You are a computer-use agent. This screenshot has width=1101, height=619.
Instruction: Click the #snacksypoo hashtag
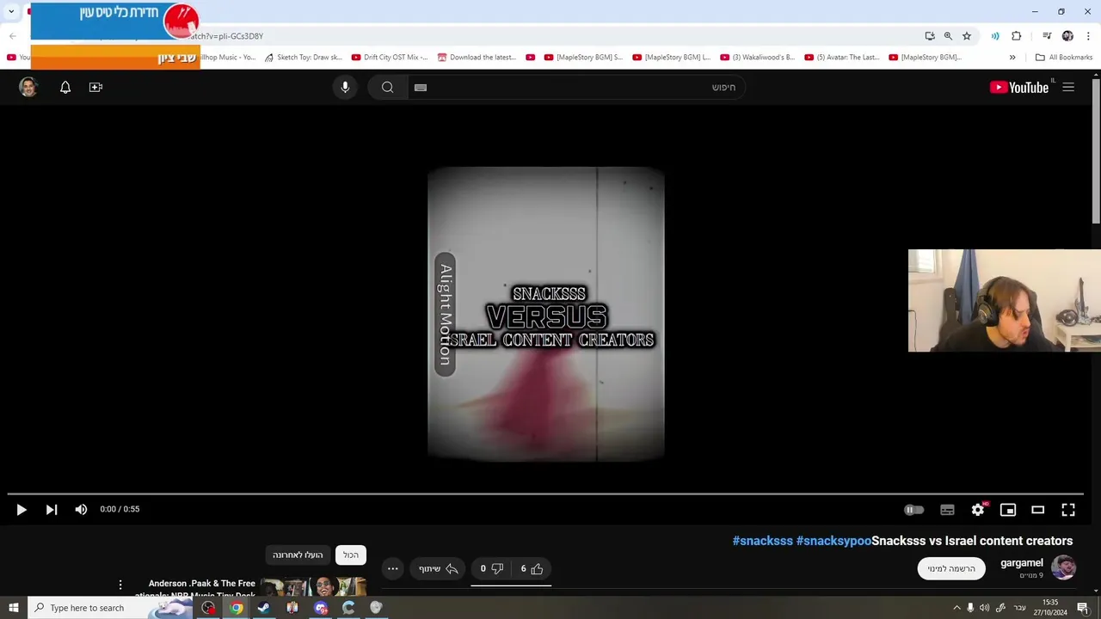[833, 541]
